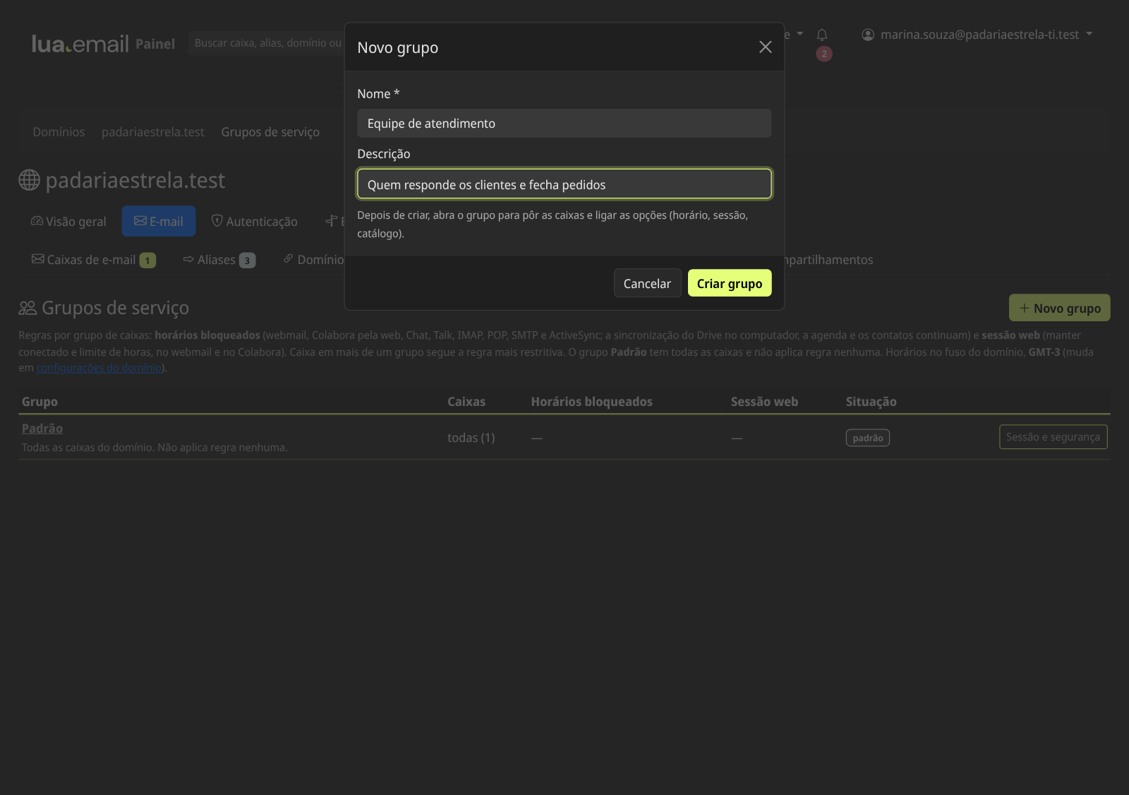
Task: Click the Grupos de serviço people icon
Action: [28, 308]
